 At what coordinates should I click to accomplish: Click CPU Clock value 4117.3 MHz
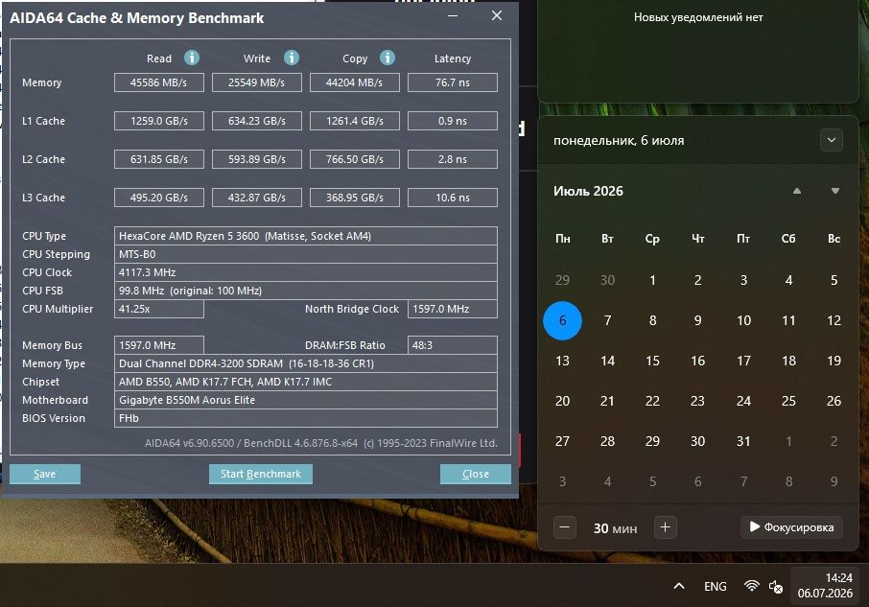(305, 272)
